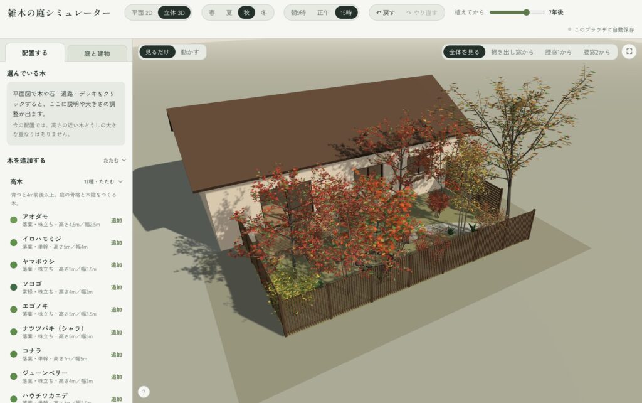Switch to 立体 3D view
The image size is (642, 403).
pos(174,13)
